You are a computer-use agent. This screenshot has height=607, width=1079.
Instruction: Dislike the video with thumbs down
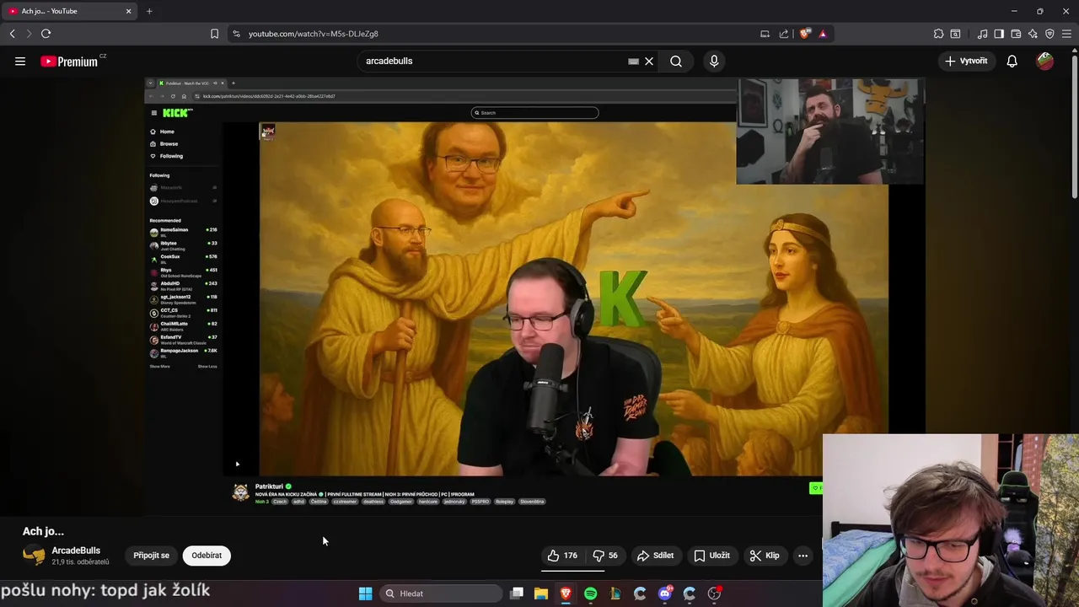coord(606,556)
